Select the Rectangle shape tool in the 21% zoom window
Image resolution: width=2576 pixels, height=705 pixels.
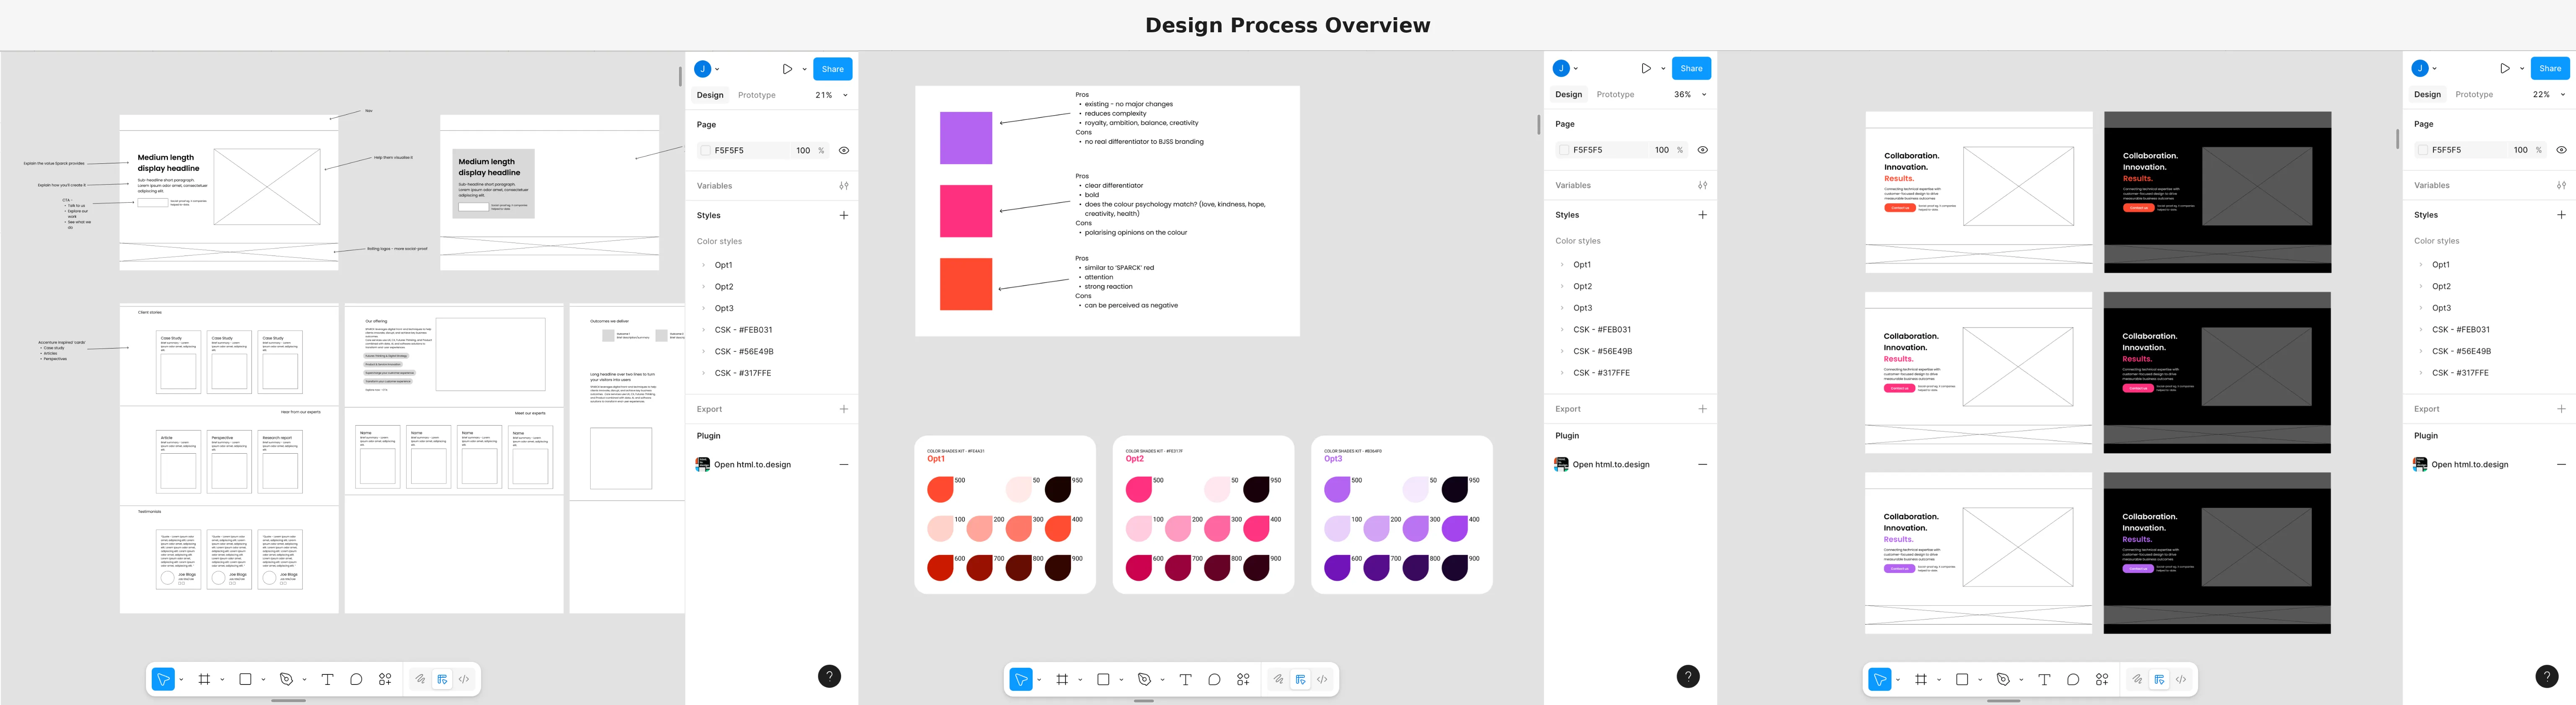[245, 679]
